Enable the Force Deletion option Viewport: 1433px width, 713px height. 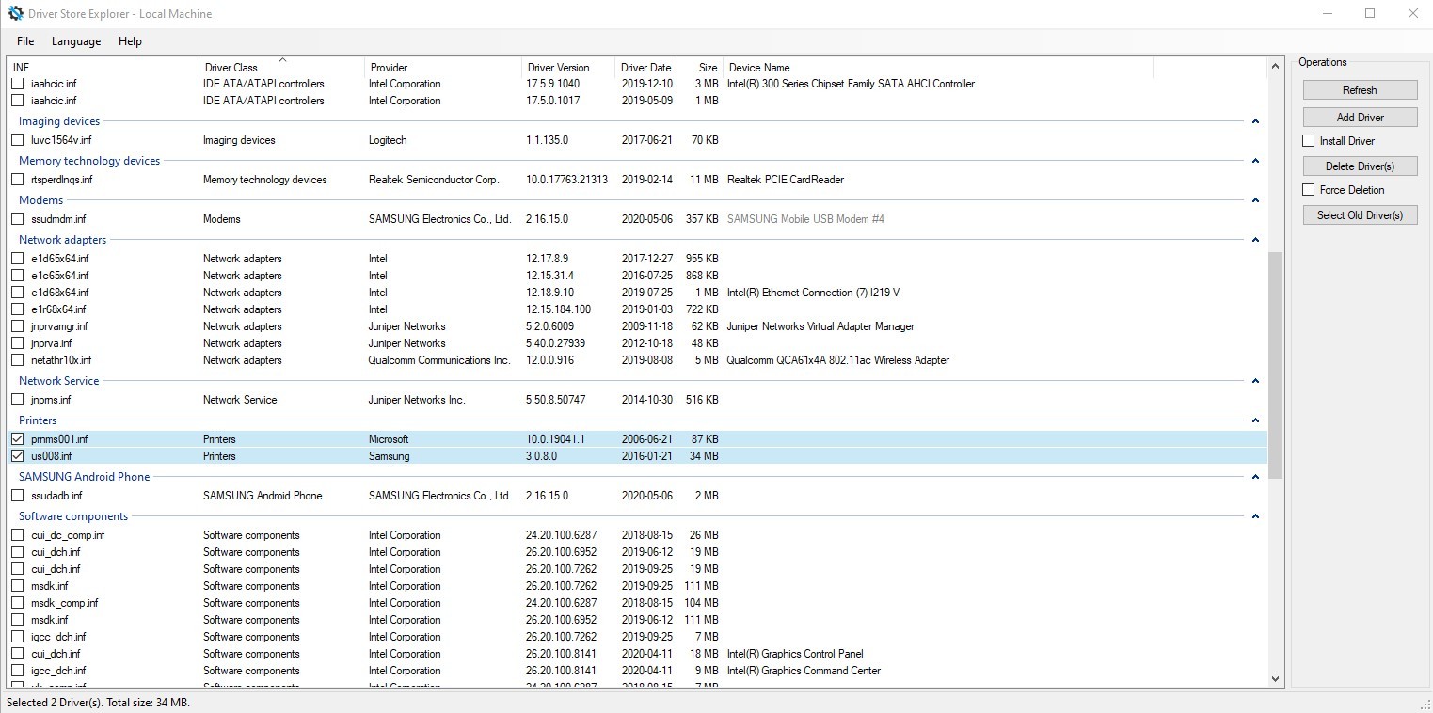coord(1308,189)
